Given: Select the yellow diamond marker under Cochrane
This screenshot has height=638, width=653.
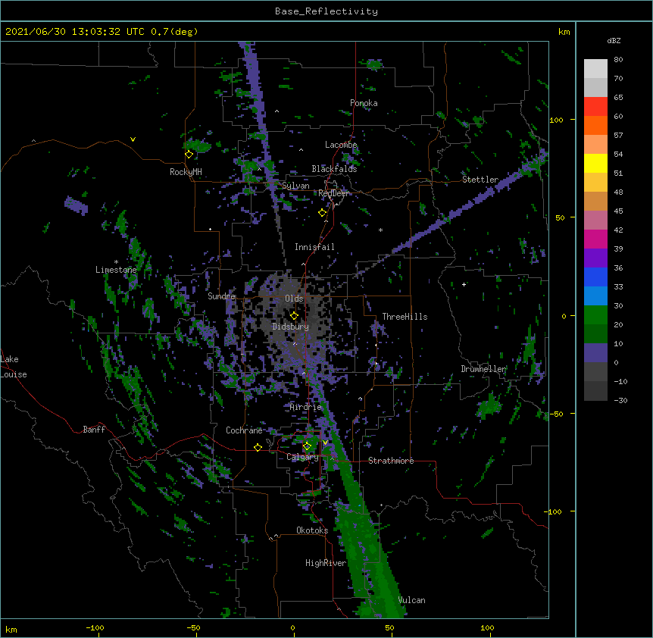Looking at the screenshot, I should 258,447.
